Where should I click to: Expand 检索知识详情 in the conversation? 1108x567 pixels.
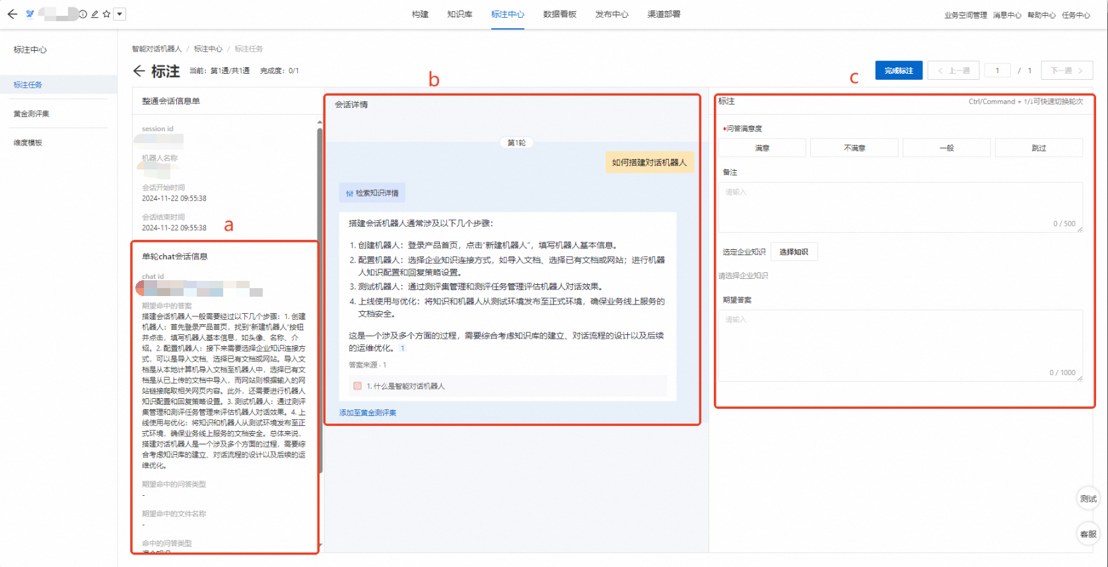pyautogui.click(x=372, y=193)
